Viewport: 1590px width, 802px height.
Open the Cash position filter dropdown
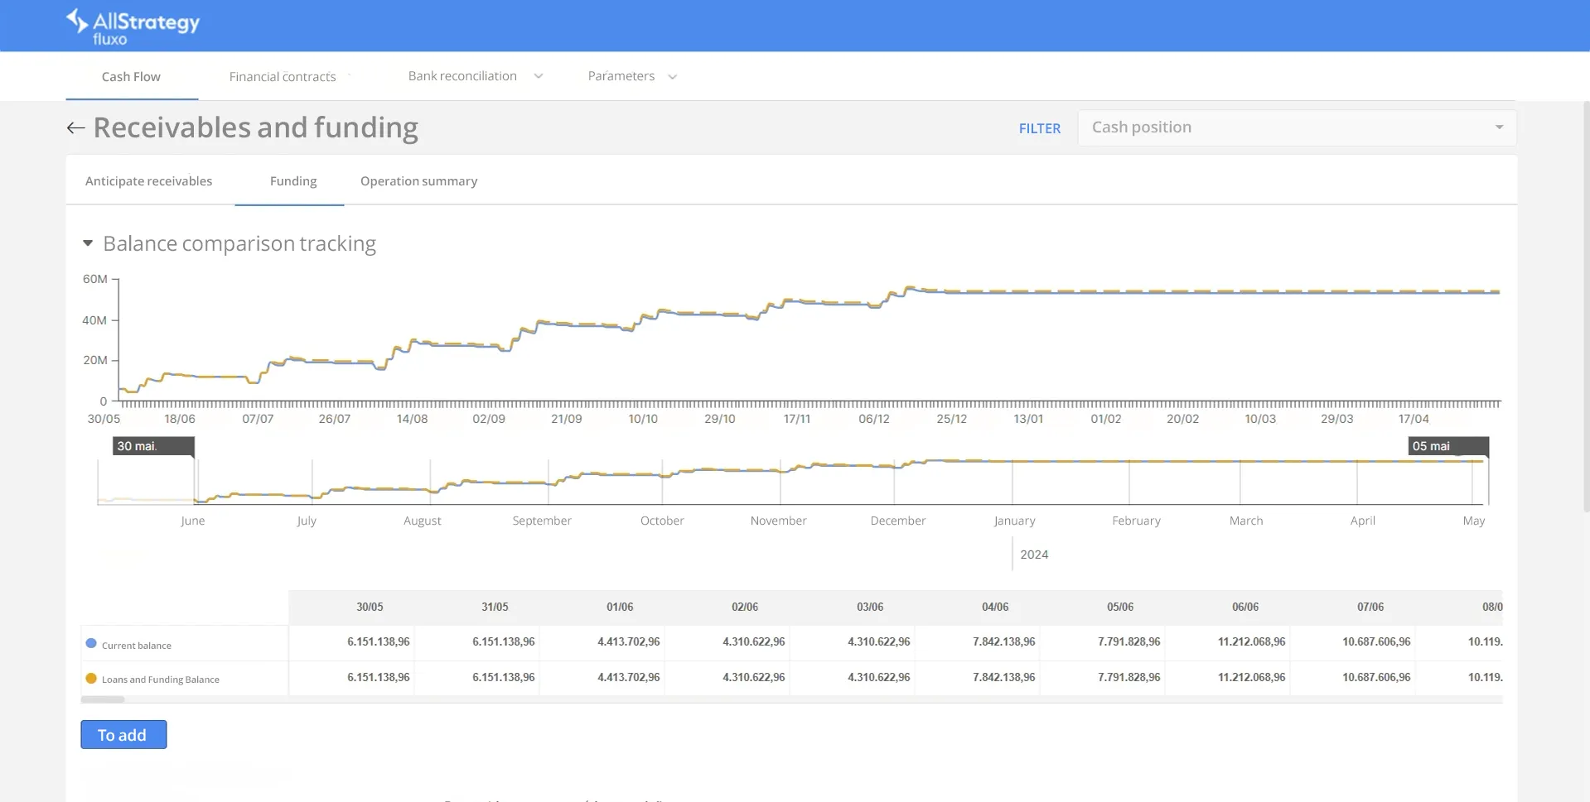(1296, 127)
